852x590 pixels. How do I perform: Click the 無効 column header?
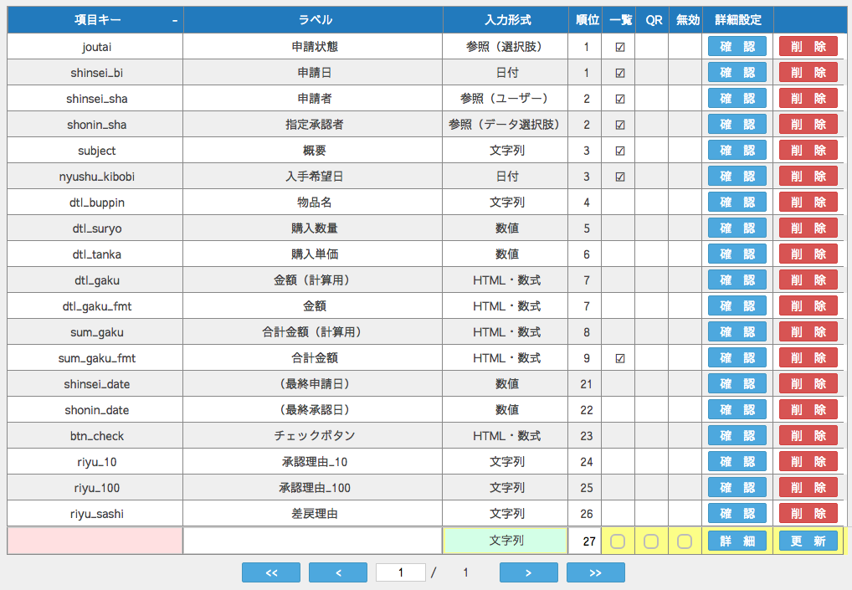pyautogui.click(x=685, y=20)
